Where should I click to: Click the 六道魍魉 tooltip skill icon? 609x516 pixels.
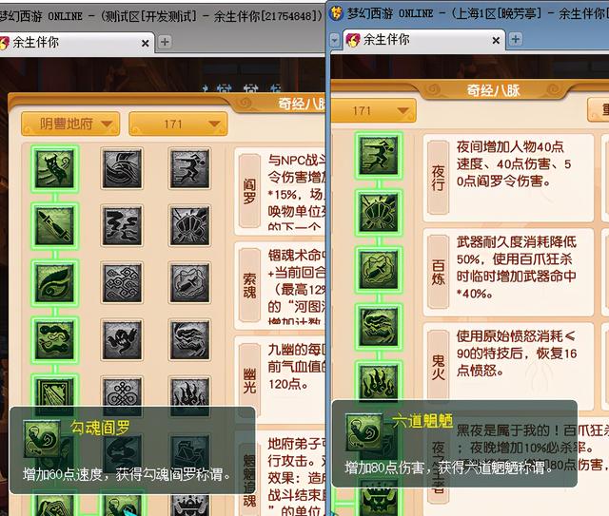[x=364, y=432]
